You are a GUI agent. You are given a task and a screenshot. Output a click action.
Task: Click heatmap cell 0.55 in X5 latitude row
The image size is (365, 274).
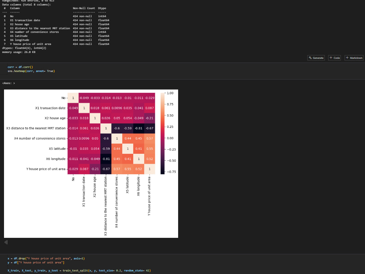click(149, 149)
